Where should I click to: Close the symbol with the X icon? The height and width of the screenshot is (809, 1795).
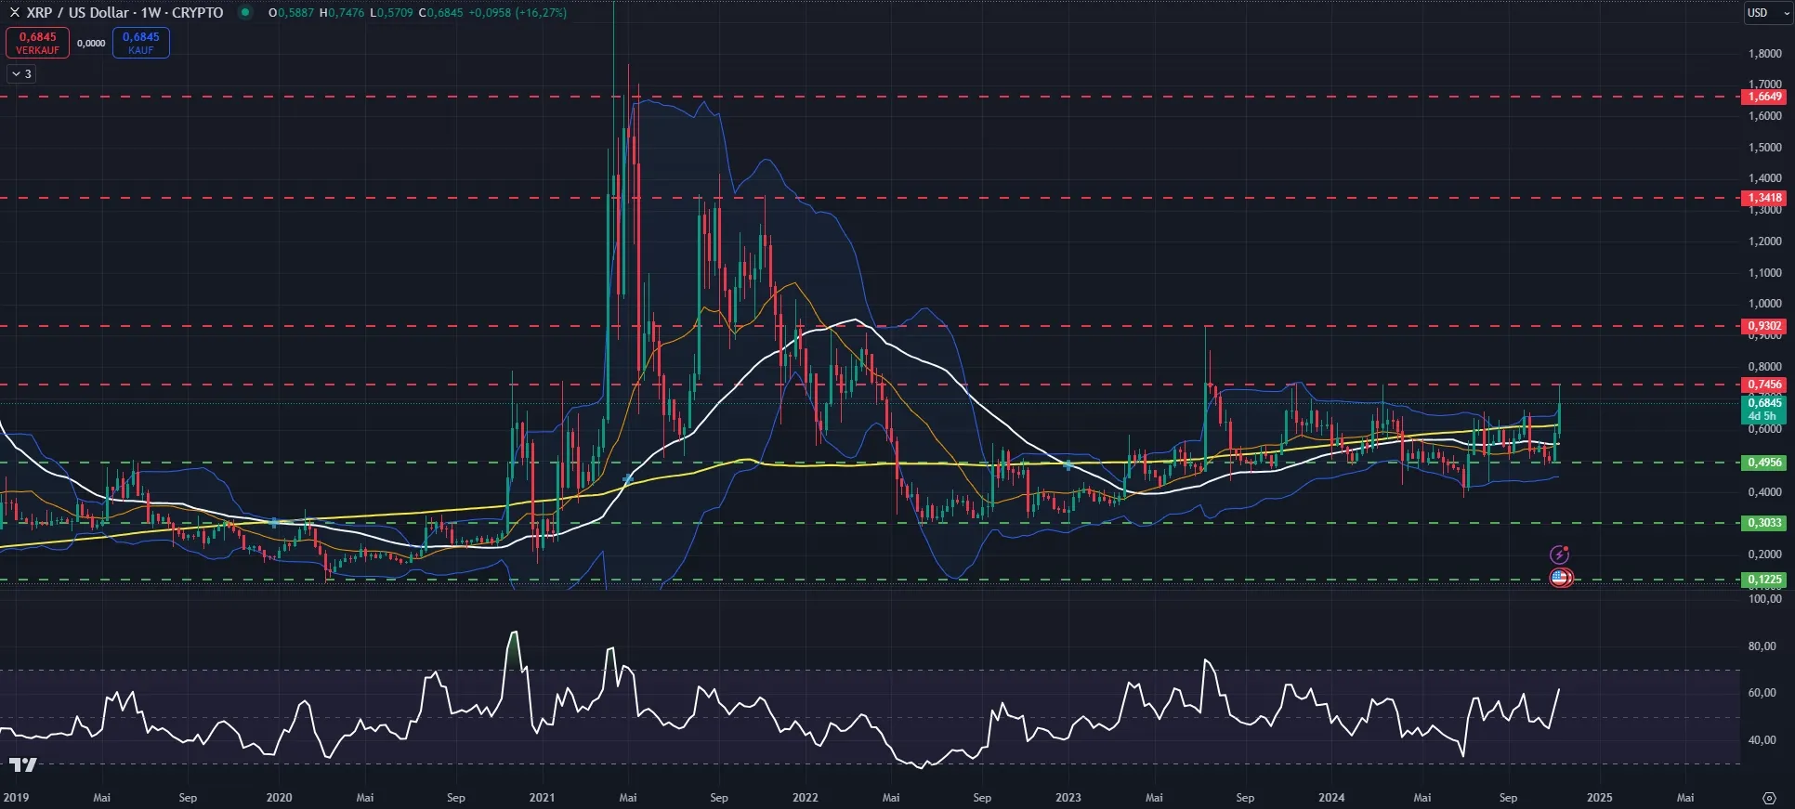[x=14, y=12]
